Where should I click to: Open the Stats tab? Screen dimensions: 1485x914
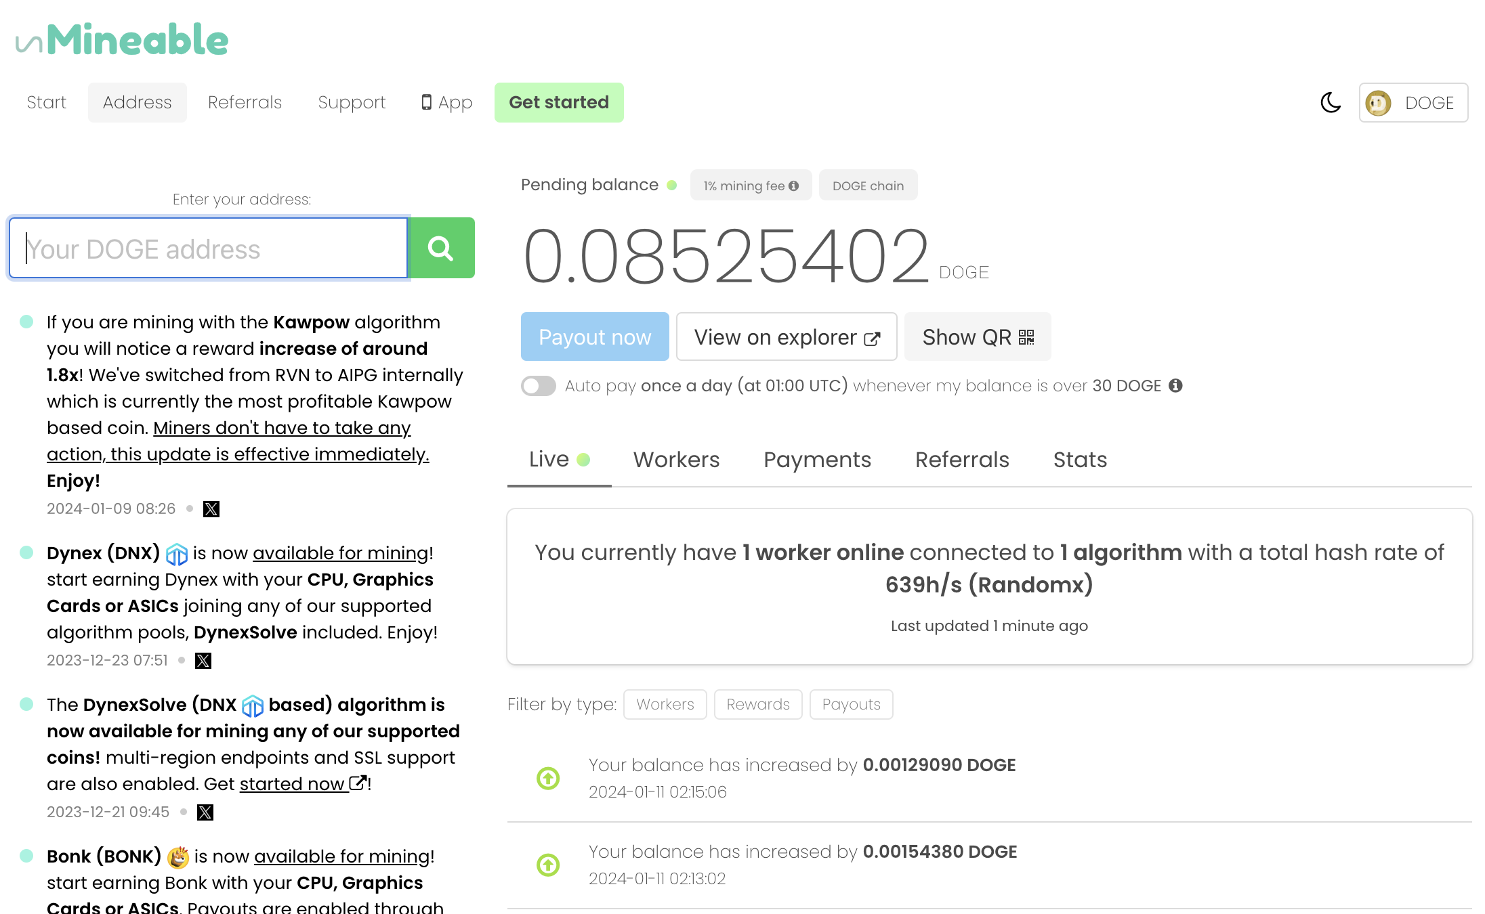point(1080,460)
